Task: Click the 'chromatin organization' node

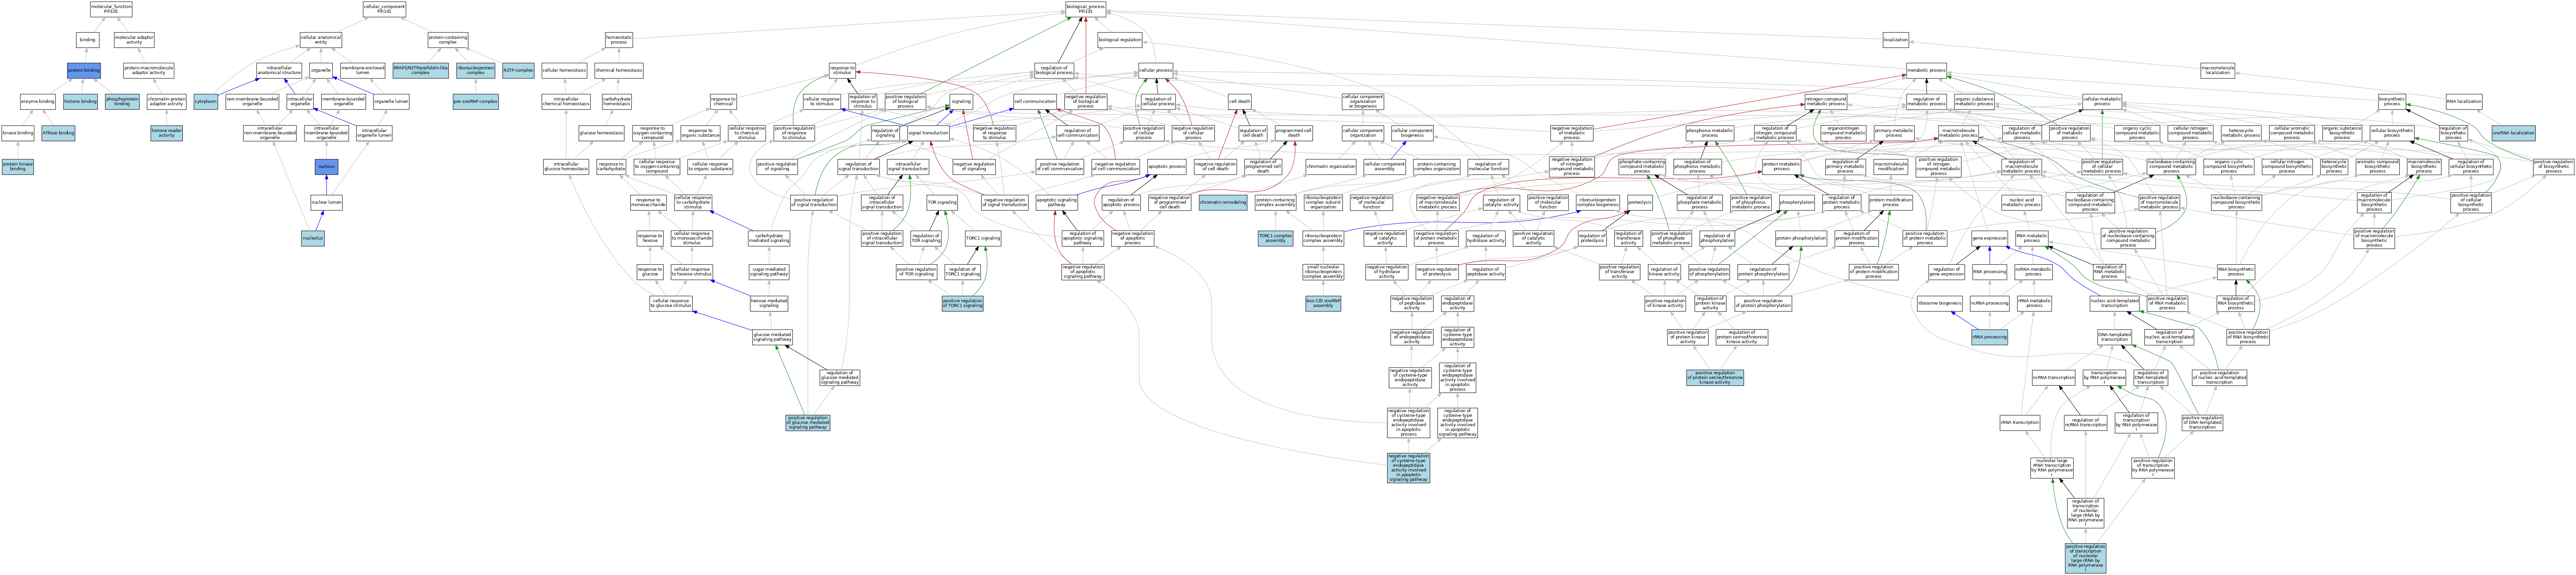Action: 1331,167
